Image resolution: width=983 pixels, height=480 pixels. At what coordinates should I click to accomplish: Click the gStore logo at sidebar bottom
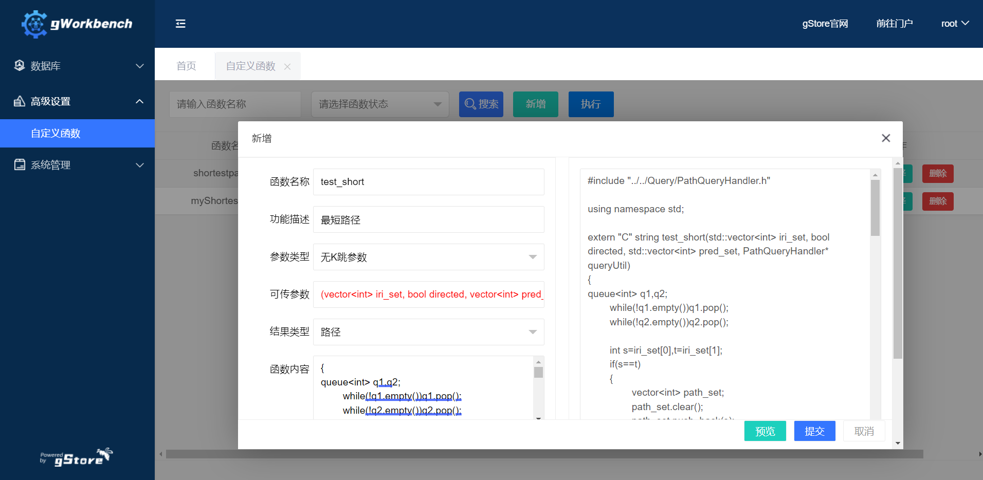click(x=77, y=457)
